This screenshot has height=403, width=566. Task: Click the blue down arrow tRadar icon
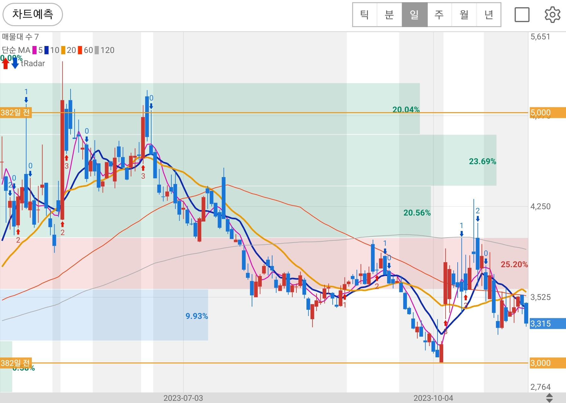(x=15, y=63)
